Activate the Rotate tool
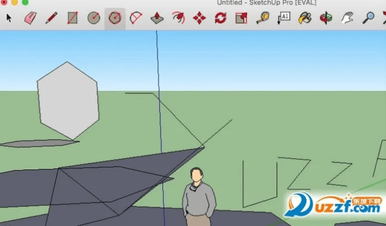Screen dimensions: 386x226 (220, 18)
